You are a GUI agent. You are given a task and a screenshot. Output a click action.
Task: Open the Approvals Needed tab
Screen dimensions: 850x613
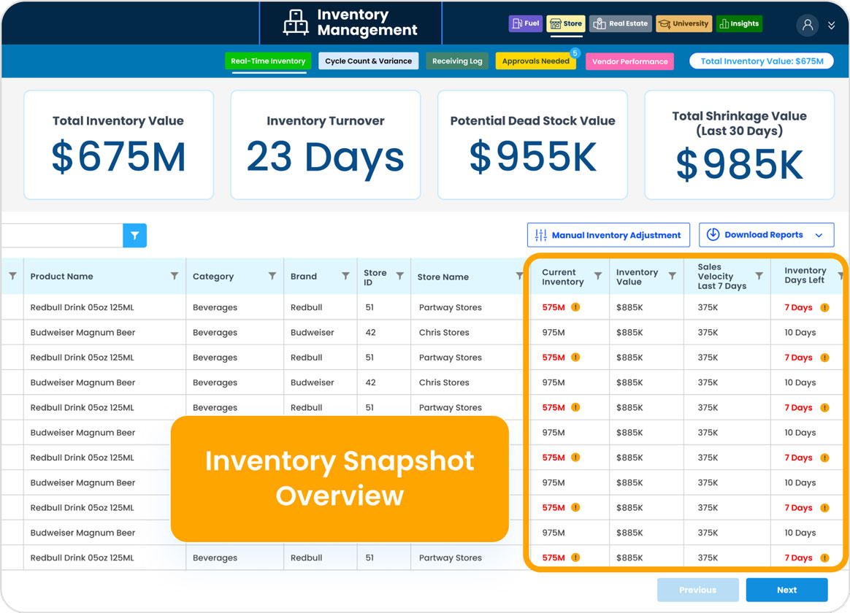[535, 61]
